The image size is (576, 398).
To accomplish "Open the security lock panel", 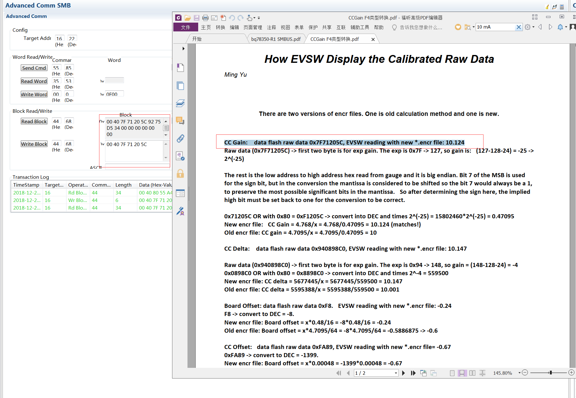I will [x=180, y=174].
